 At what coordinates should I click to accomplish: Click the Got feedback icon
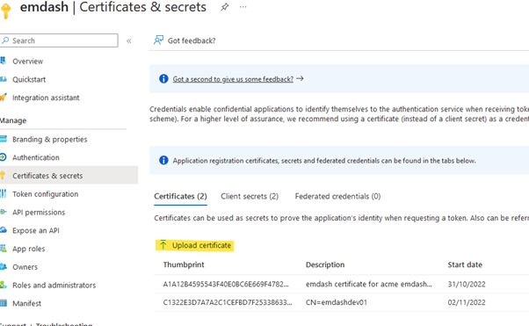tap(158, 40)
